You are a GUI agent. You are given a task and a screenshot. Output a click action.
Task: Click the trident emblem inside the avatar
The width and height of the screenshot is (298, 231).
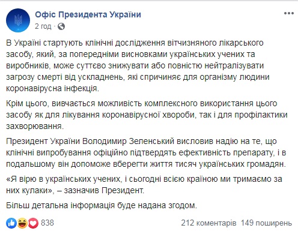[18, 20]
